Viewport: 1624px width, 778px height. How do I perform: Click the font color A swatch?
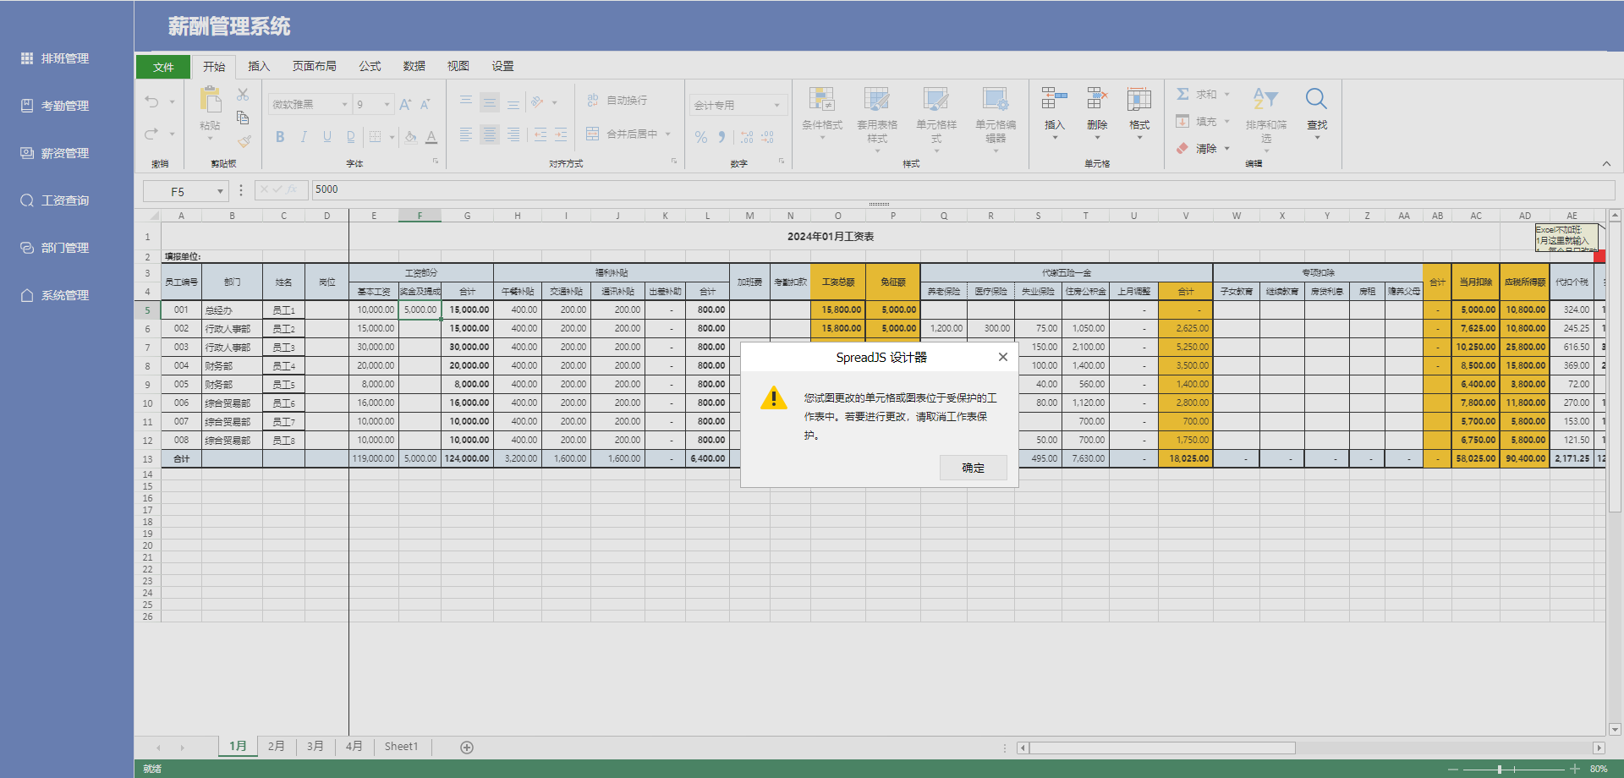point(431,136)
